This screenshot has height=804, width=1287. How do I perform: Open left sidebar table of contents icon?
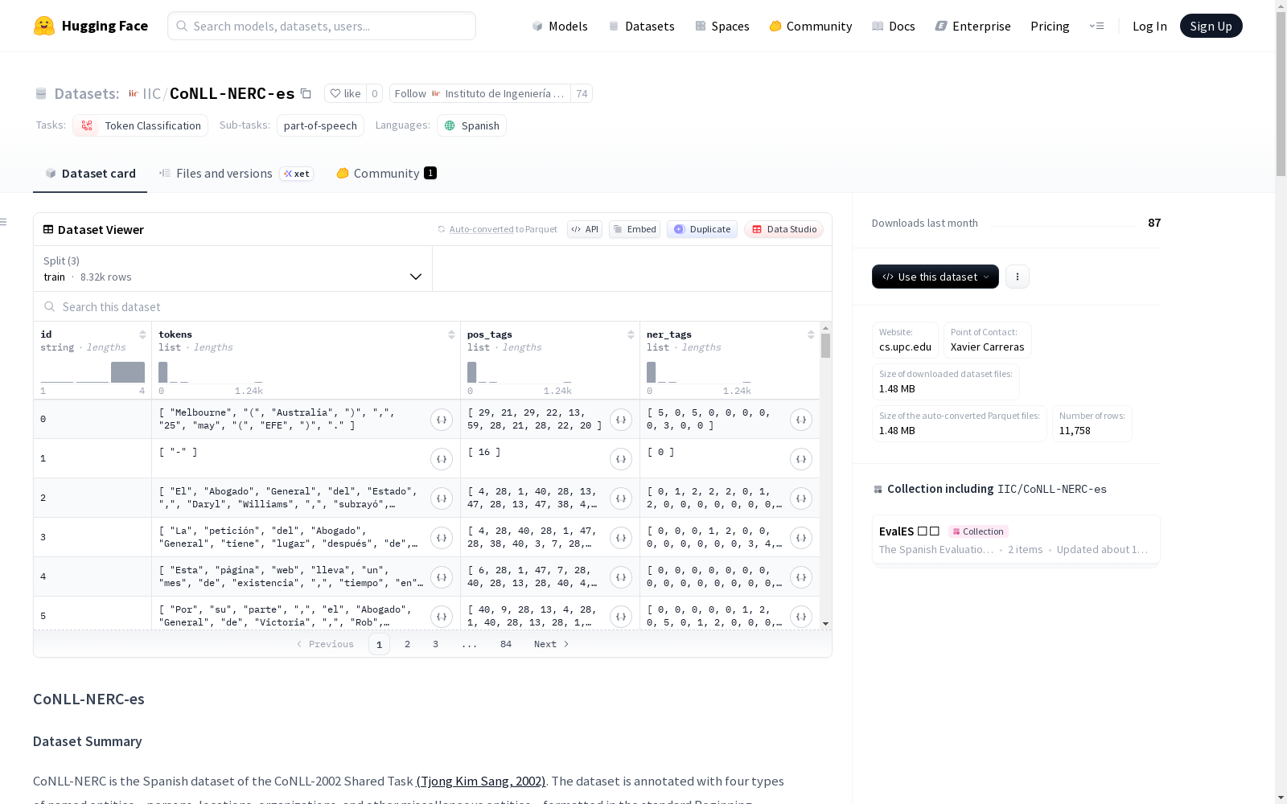tap(4, 222)
